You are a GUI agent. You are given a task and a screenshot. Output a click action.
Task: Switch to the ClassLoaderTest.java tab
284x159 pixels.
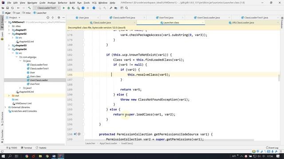pyautogui.click(x=124, y=18)
